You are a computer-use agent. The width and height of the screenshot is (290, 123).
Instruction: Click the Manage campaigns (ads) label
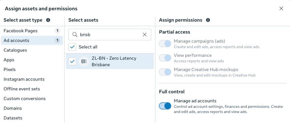(199, 41)
